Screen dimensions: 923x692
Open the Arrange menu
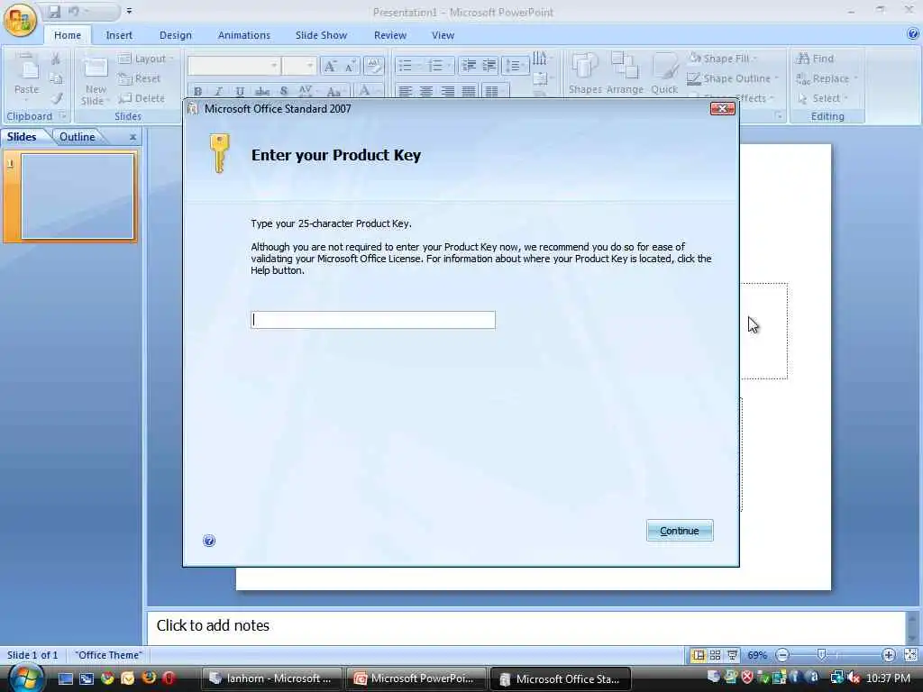click(625, 74)
